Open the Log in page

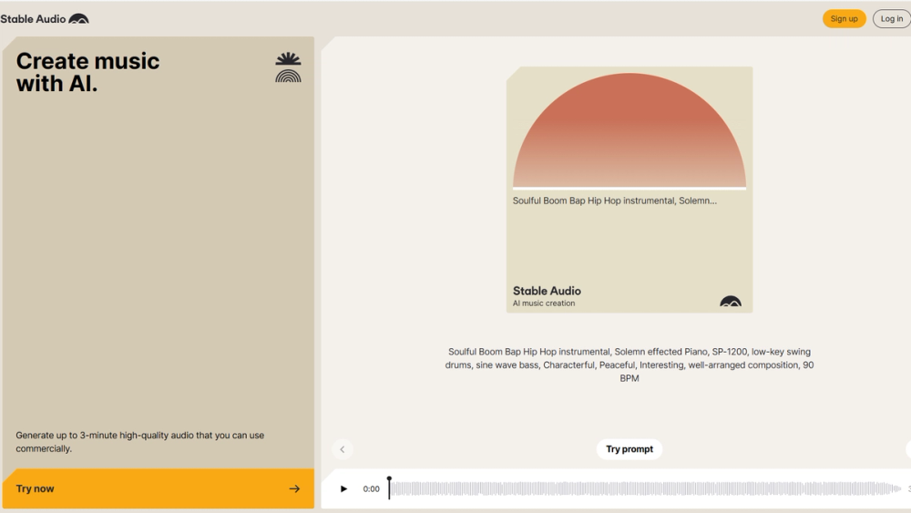tap(892, 18)
